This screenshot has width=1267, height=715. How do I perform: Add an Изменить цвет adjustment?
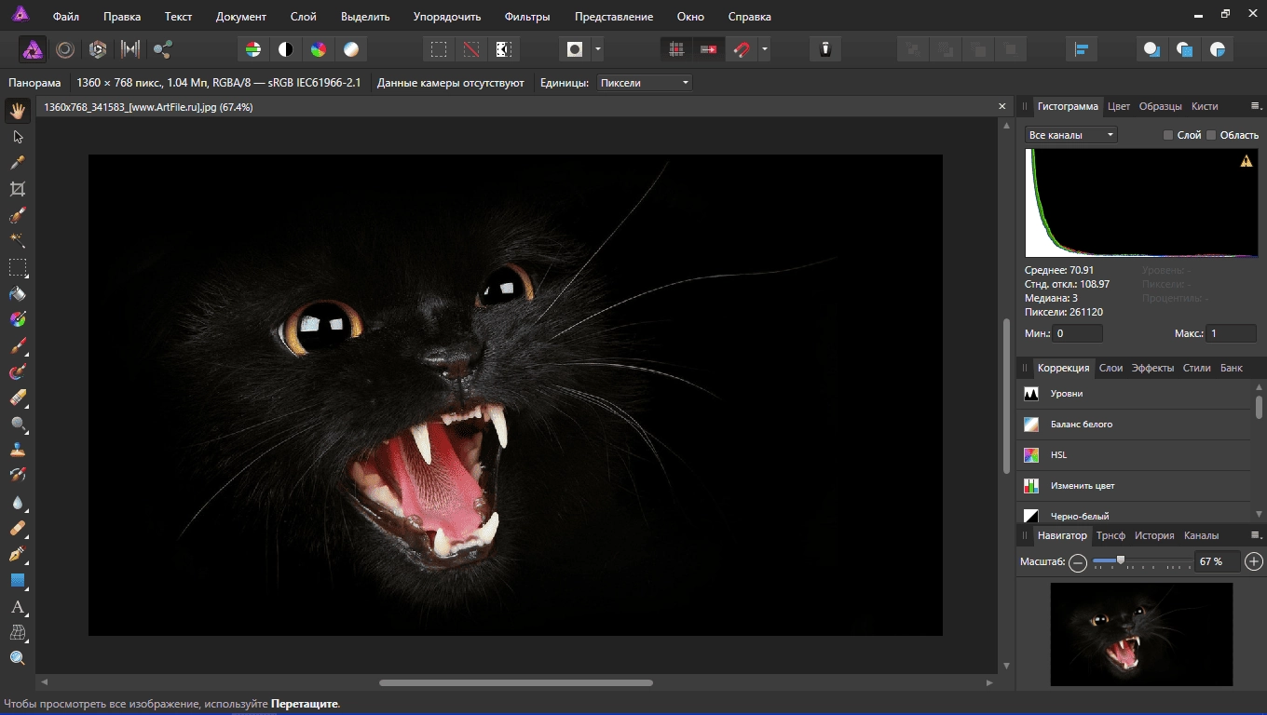(1134, 486)
